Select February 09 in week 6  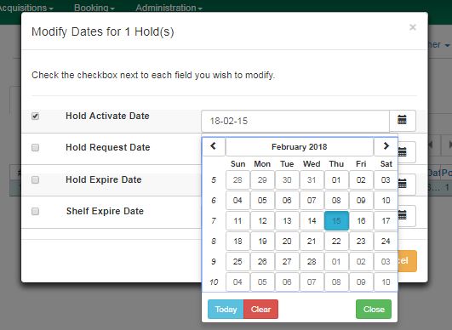[x=361, y=201]
